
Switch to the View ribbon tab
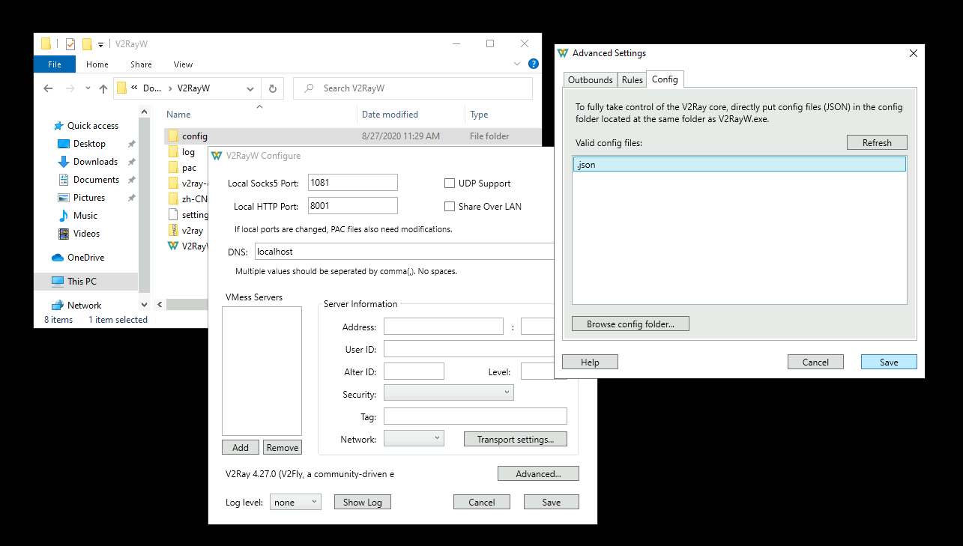(183, 64)
